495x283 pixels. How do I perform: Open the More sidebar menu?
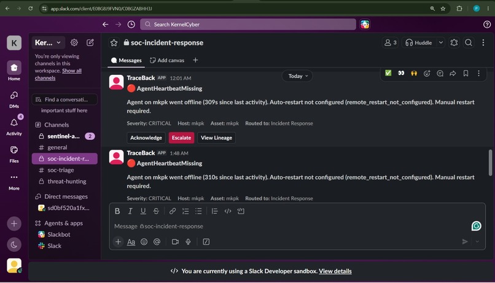point(14,182)
